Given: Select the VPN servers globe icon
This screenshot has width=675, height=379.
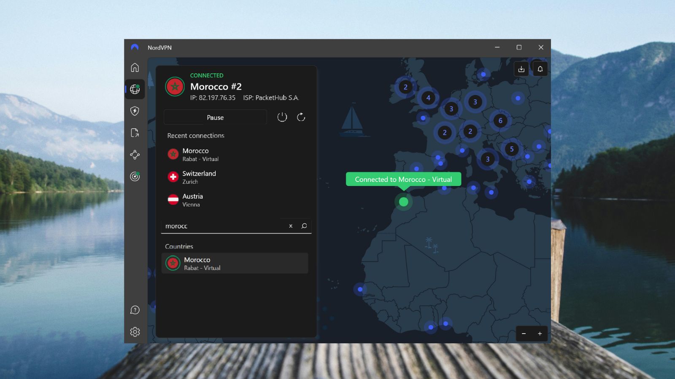Looking at the screenshot, I should tap(135, 89).
